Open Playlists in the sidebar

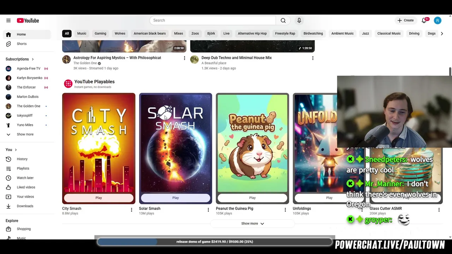coord(27,168)
